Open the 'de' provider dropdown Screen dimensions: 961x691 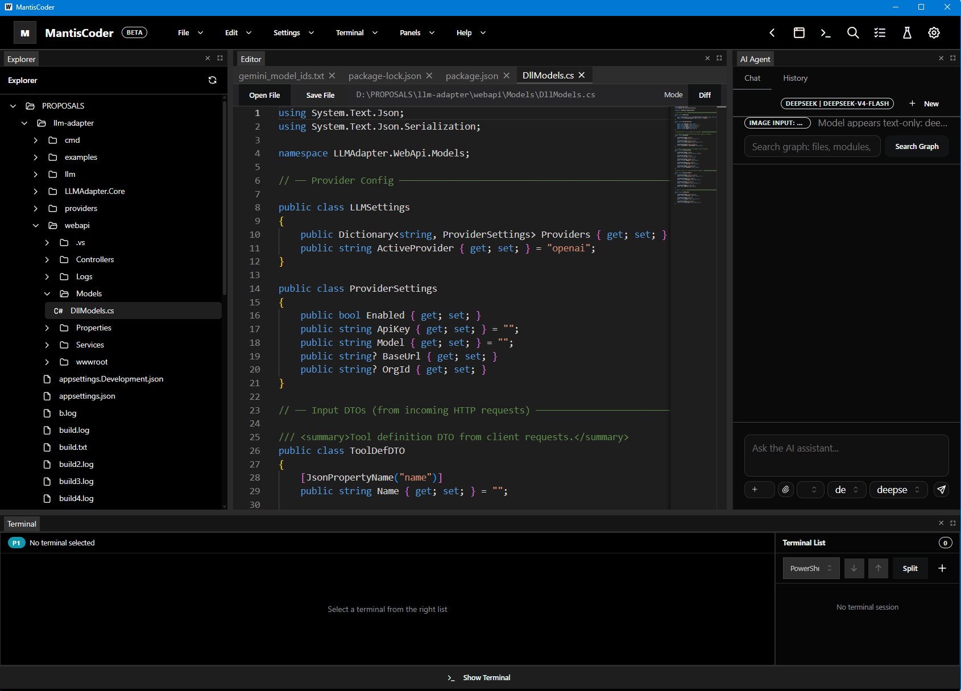847,490
